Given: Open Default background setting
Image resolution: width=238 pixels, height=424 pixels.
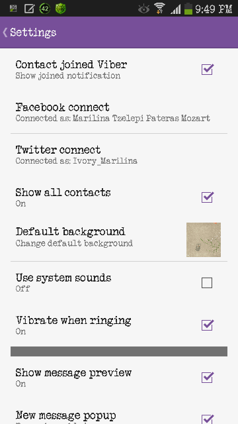Looking at the screenshot, I should point(119,240).
